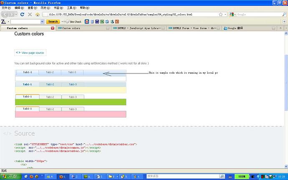Click the pink tab content area
This screenshot has width=288, height=180.
point(71,114)
